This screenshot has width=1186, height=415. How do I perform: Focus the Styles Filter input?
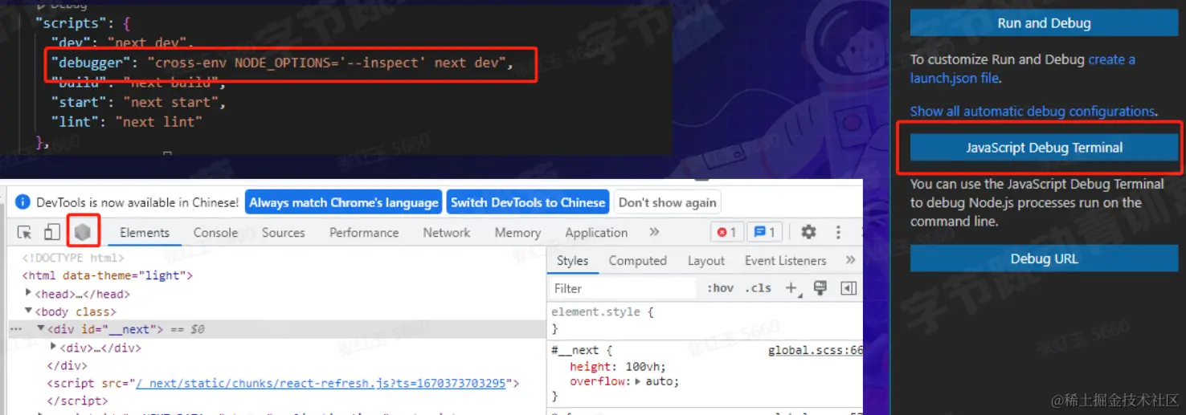[623, 288]
